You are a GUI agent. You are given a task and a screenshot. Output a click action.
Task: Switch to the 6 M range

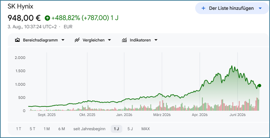point(62,129)
